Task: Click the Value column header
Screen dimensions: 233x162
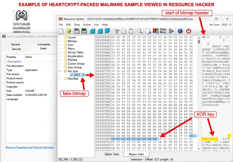Action: [28, 57]
